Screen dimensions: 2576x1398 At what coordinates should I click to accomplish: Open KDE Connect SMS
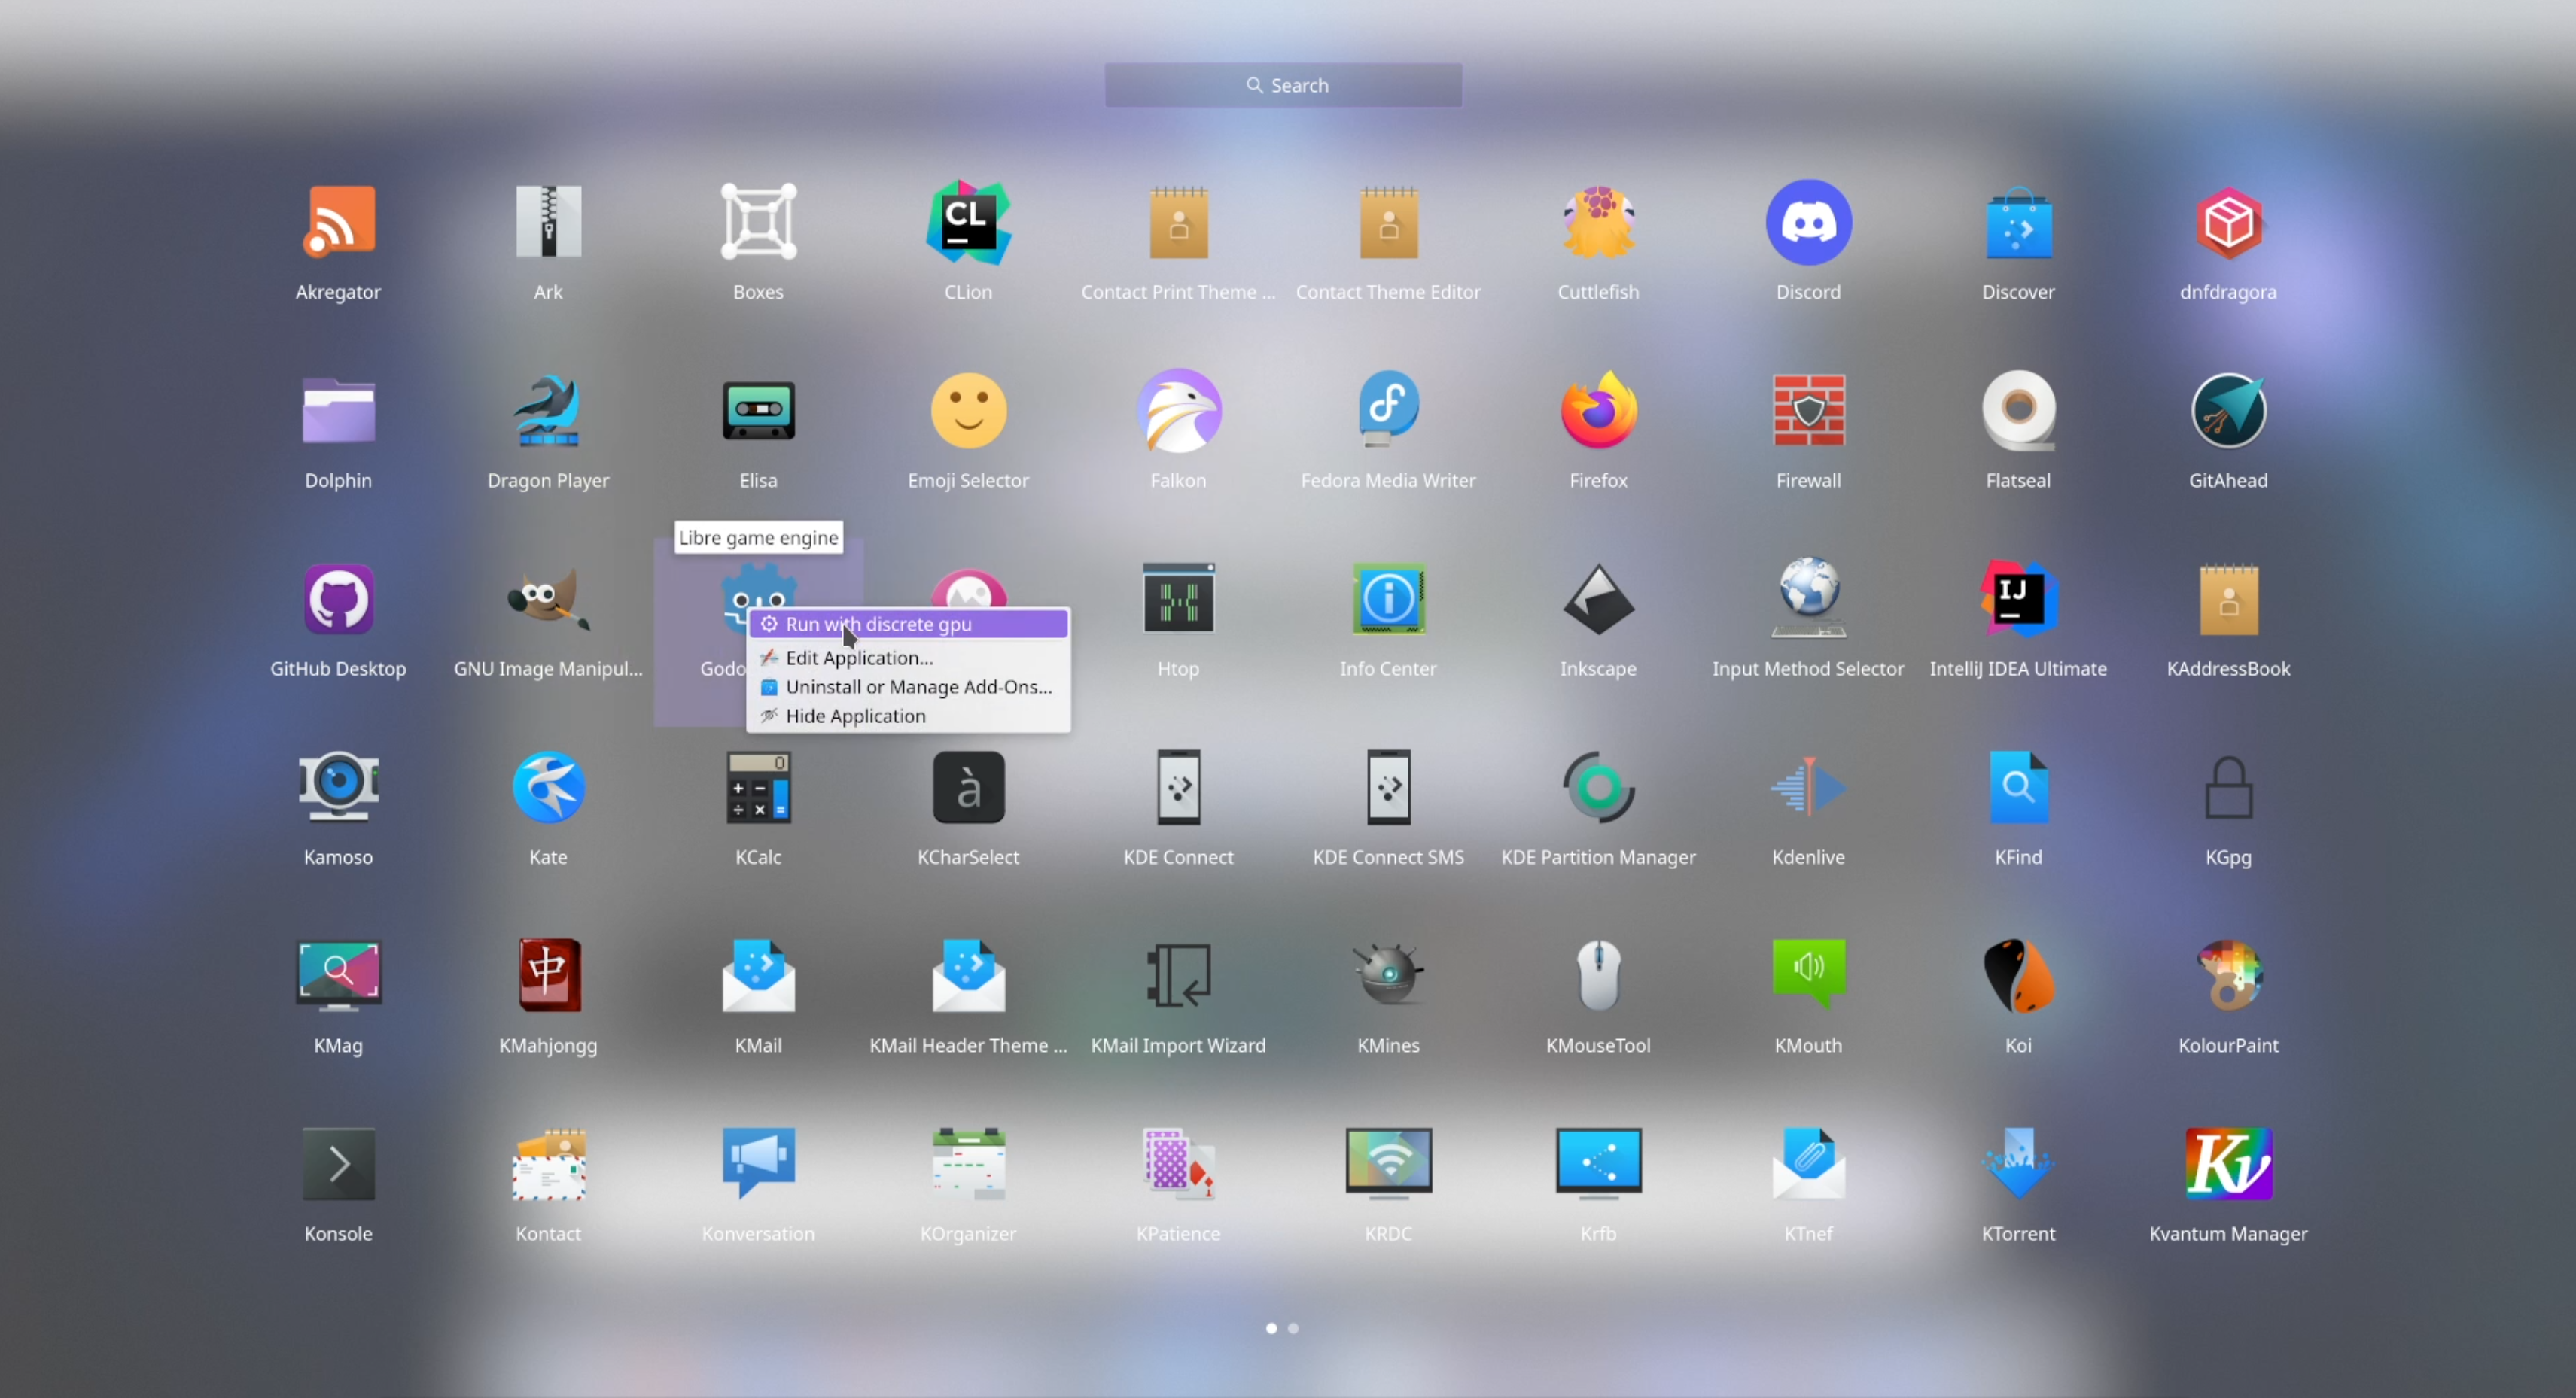pyautogui.click(x=1388, y=788)
